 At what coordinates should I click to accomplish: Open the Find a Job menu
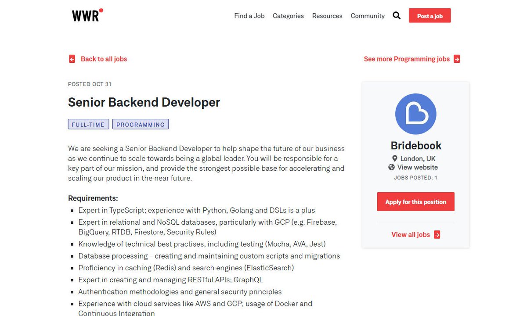click(x=249, y=16)
